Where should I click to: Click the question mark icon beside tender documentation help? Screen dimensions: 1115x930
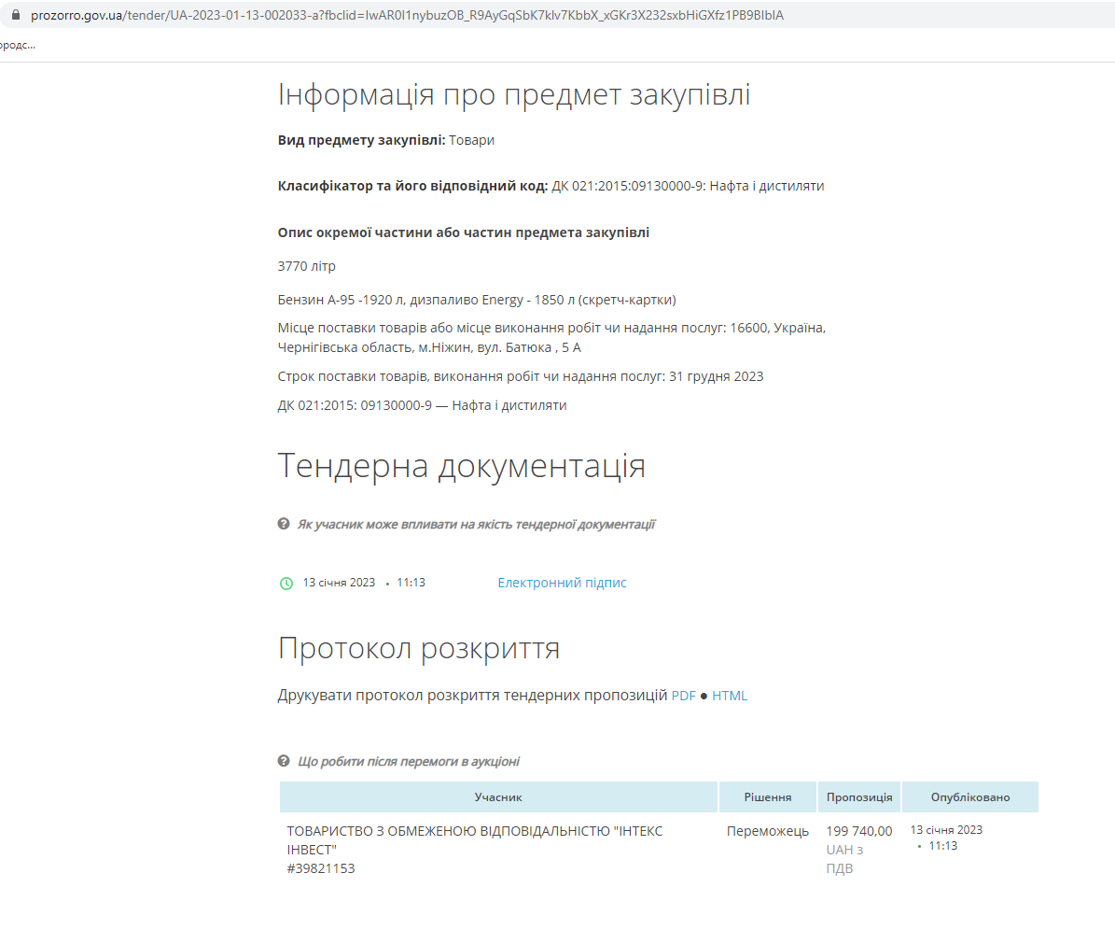point(284,524)
